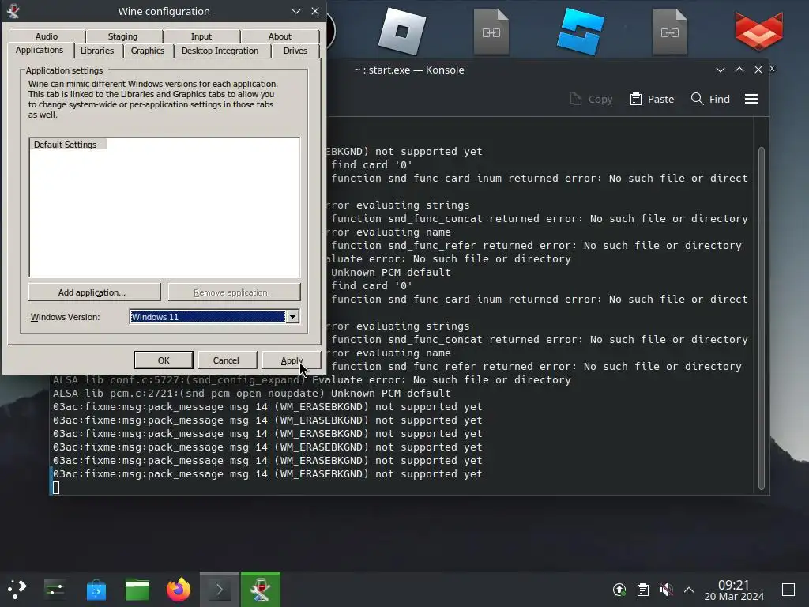Open Find in Konsole toolbar
The width and height of the screenshot is (809, 607).
point(710,99)
